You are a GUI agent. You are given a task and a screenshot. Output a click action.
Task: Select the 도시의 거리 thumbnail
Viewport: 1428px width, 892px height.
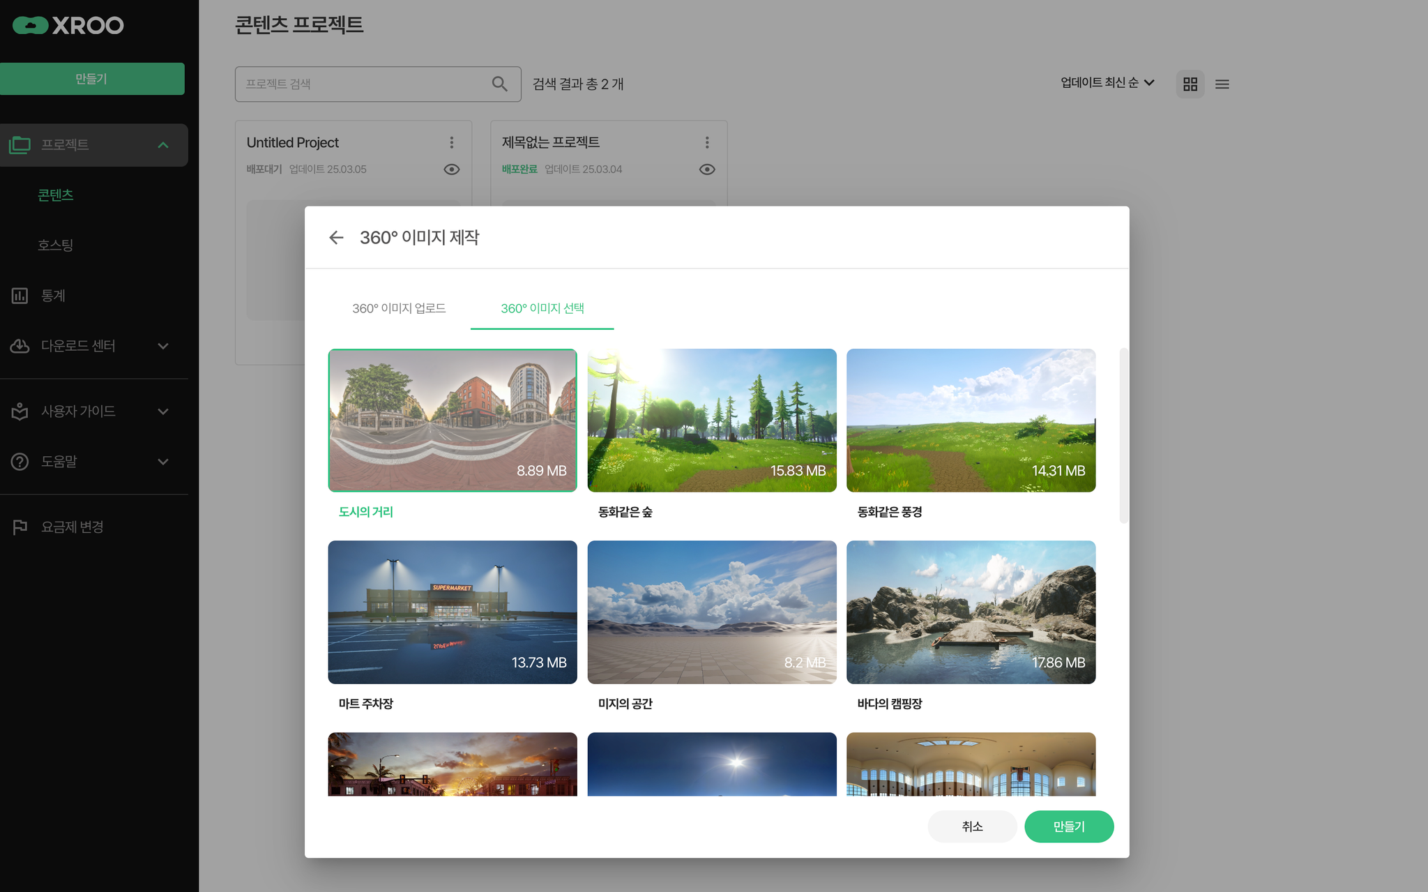(x=453, y=421)
